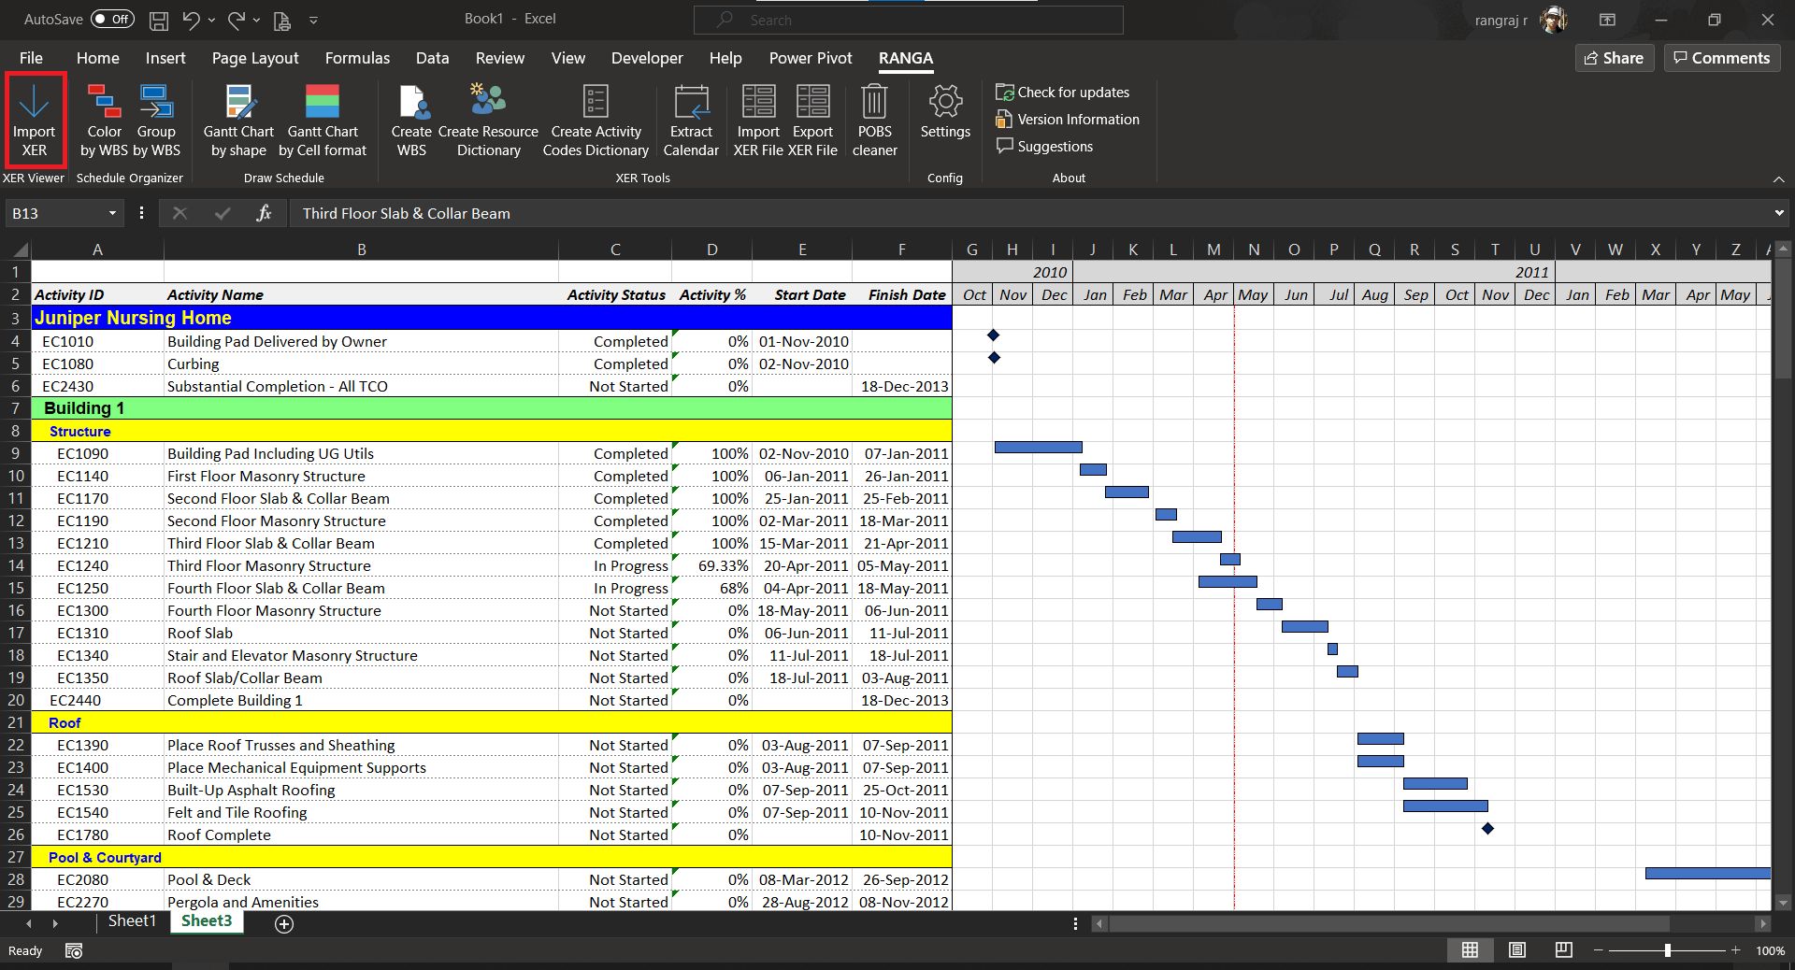Click the Import XER icon

(x=35, y=120)
